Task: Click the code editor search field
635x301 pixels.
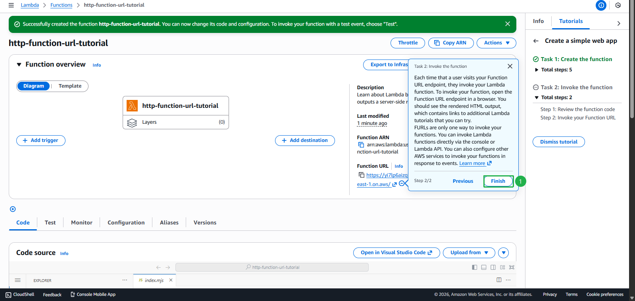Action: 272,267
